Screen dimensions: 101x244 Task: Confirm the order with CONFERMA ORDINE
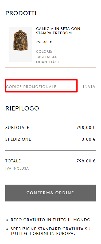50,193
